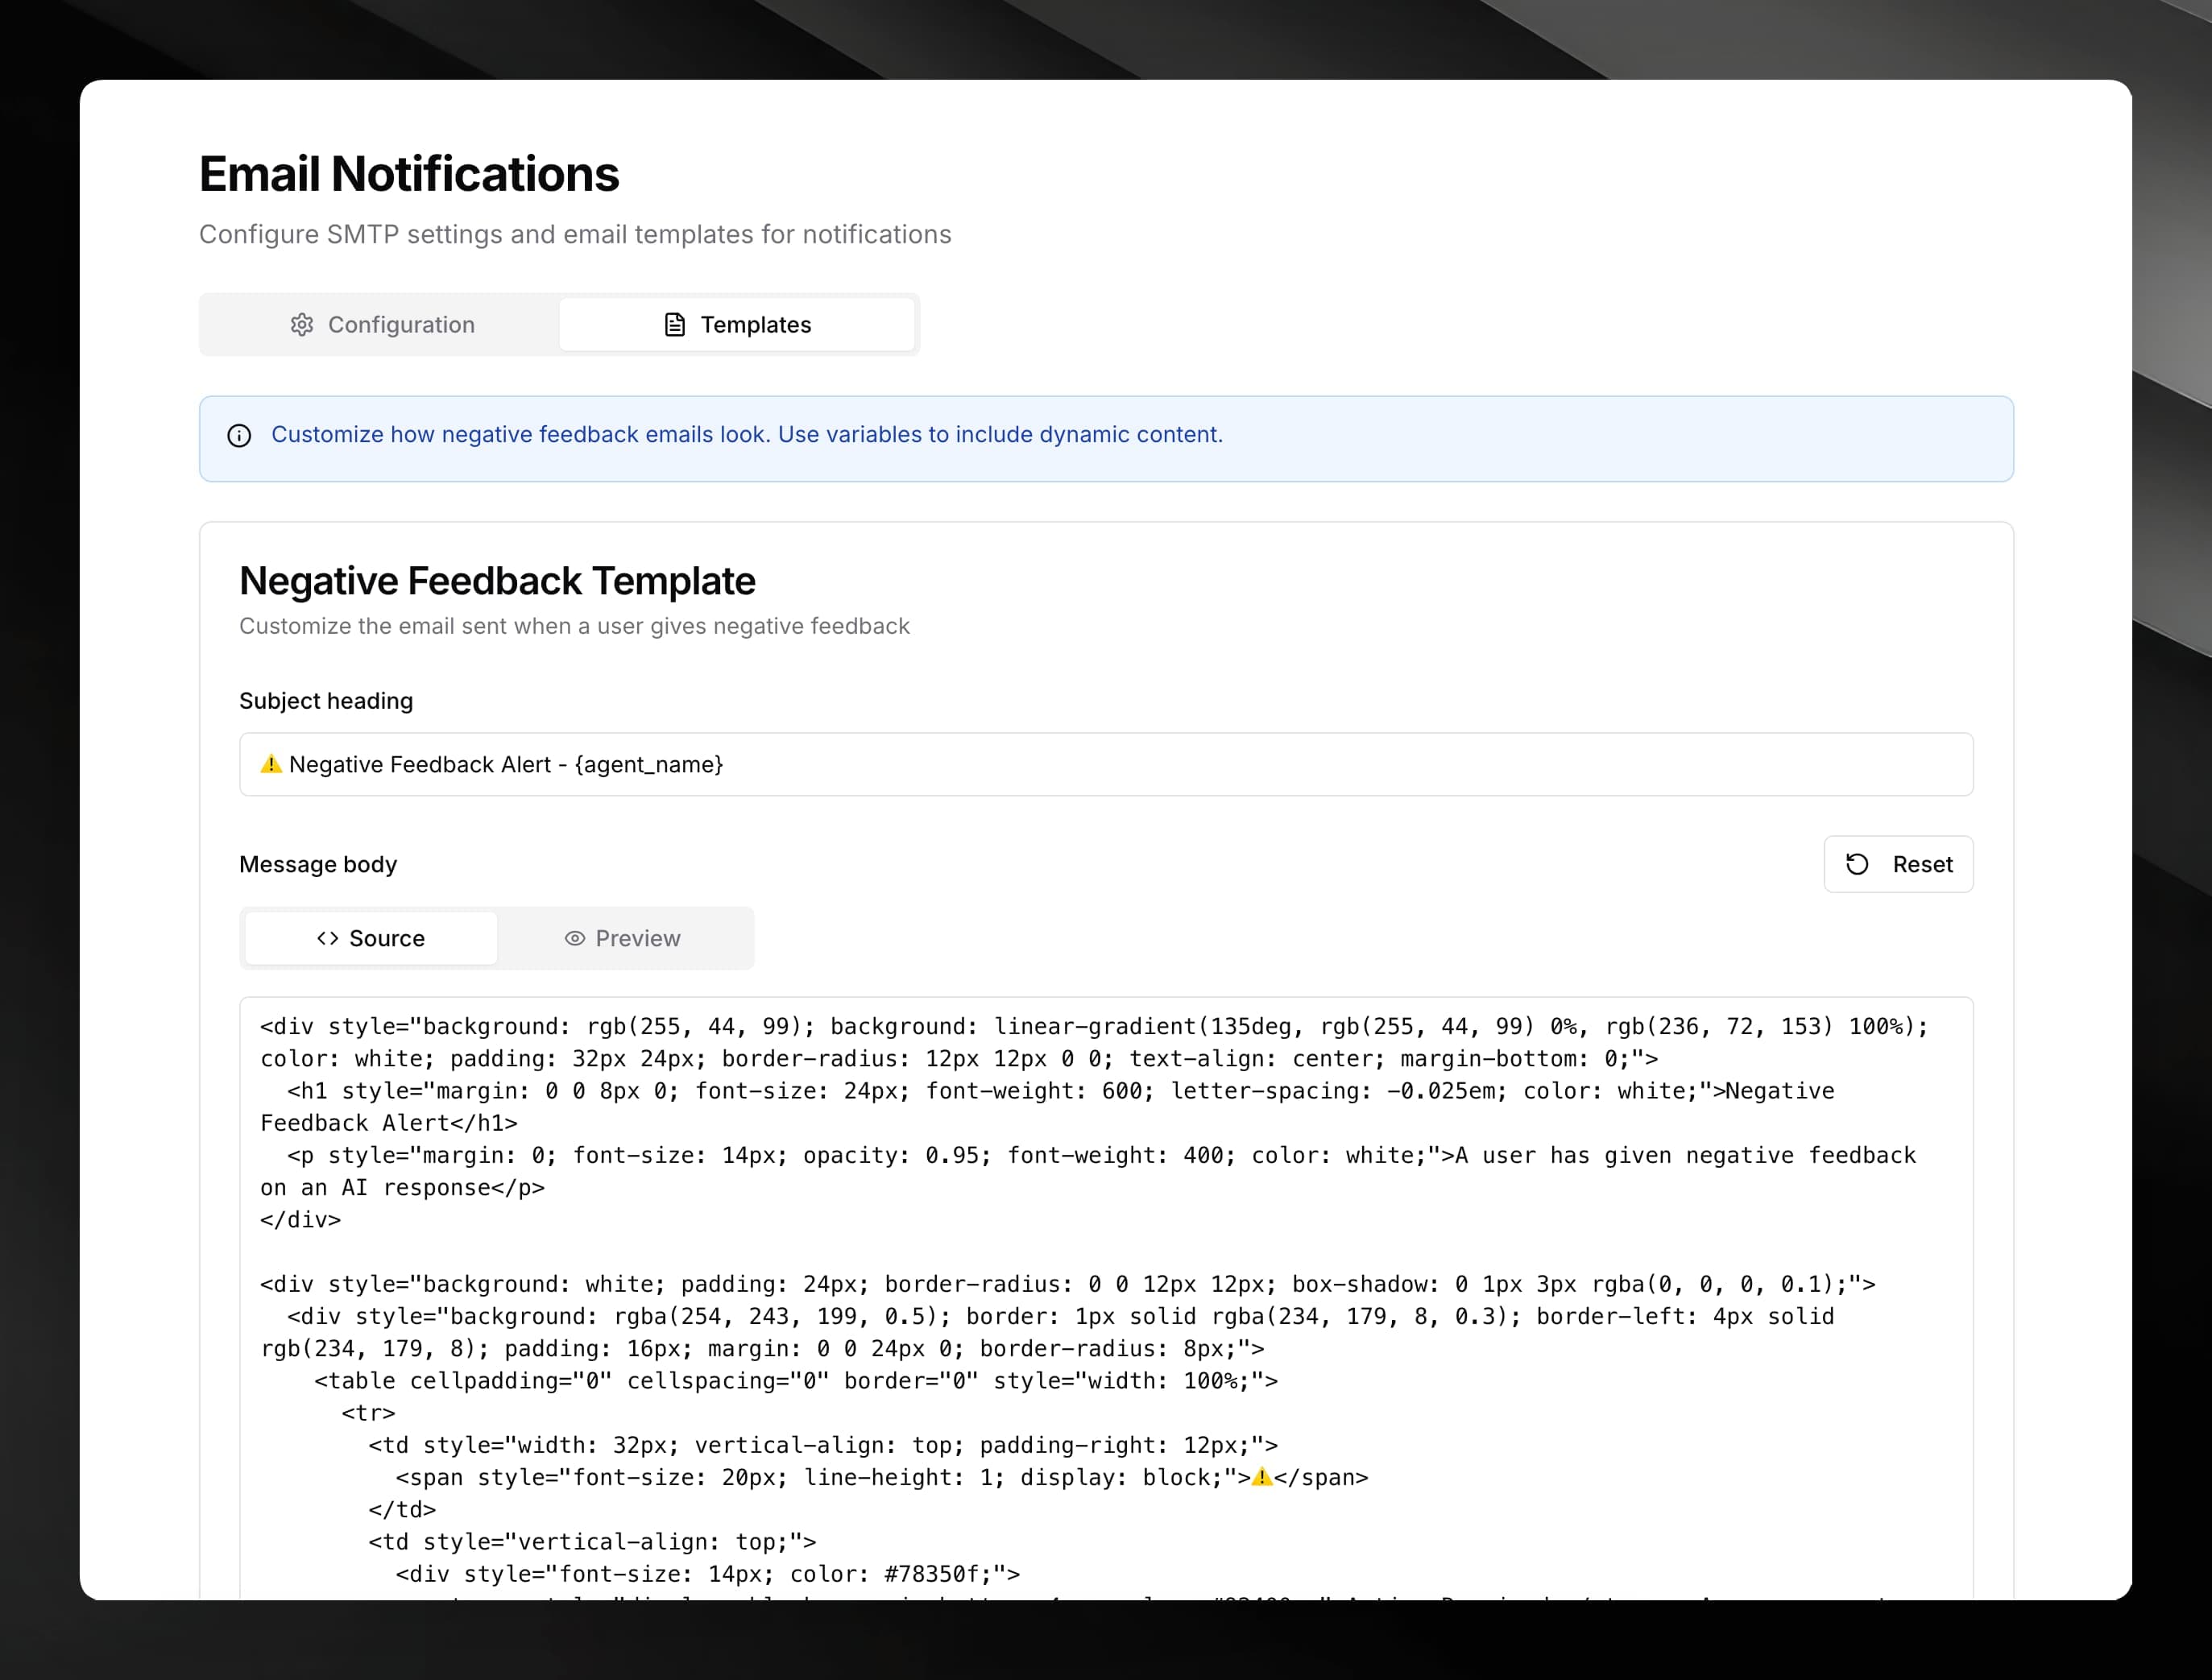Click the info icon in the blue banner

[x=239, y=436]
